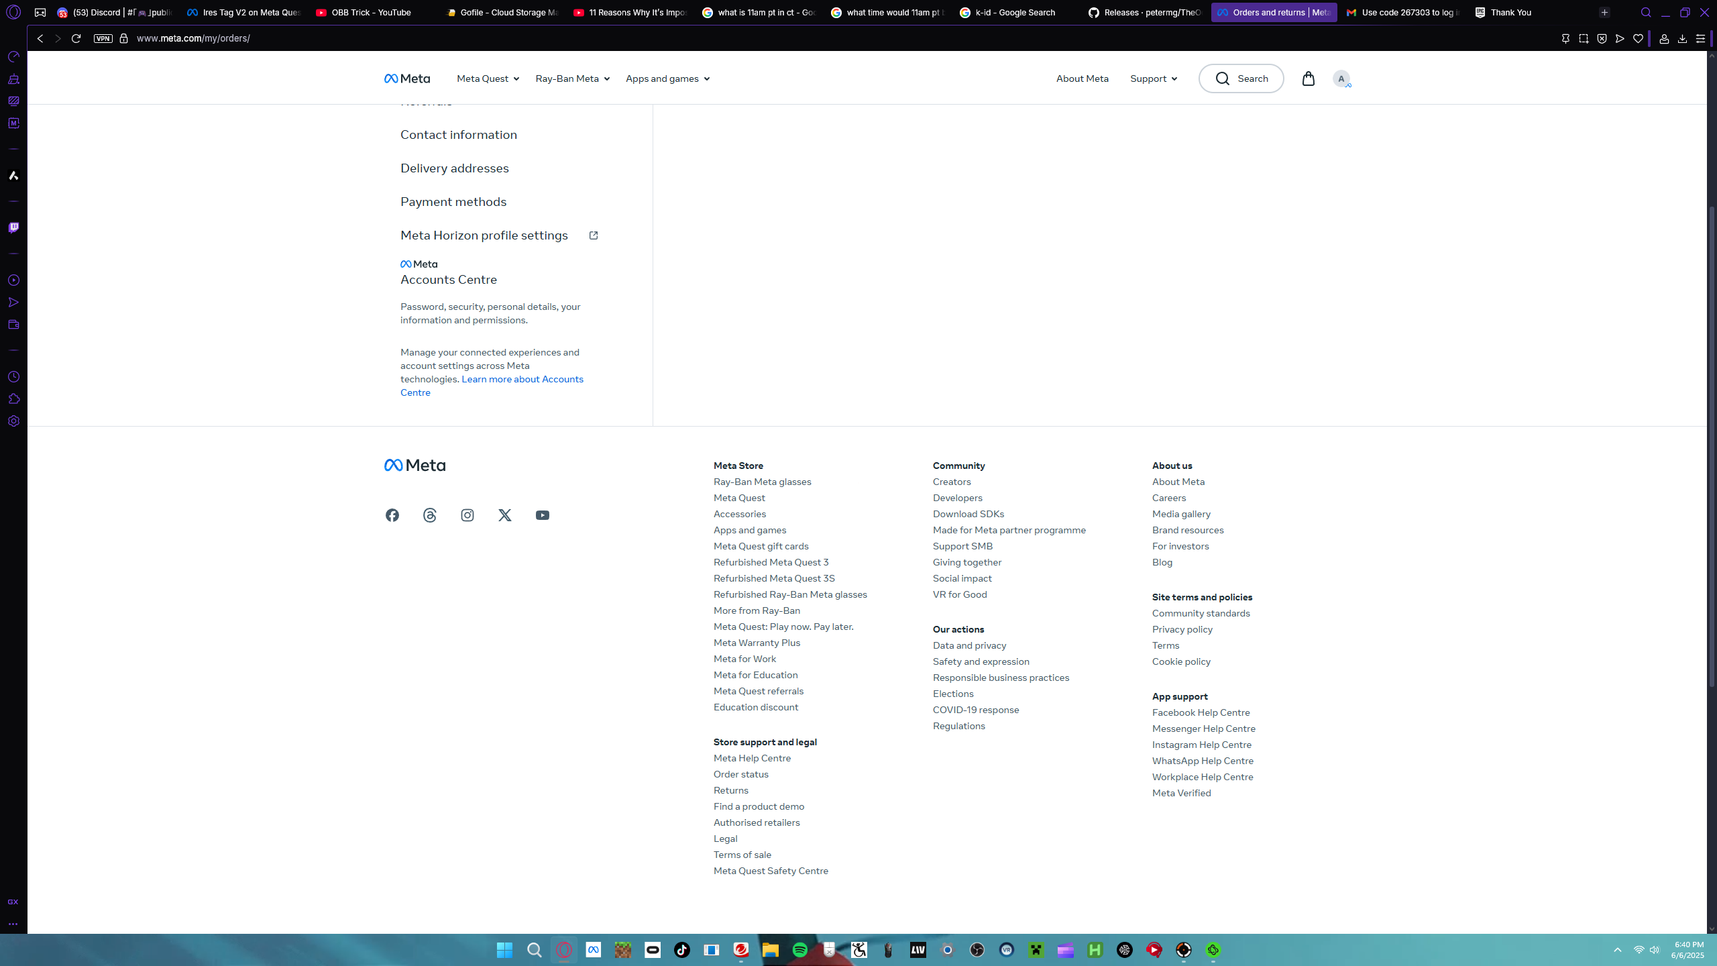Click the browser address bar URL
This screenshot has height=966, width=1717.
pos(193,39)
